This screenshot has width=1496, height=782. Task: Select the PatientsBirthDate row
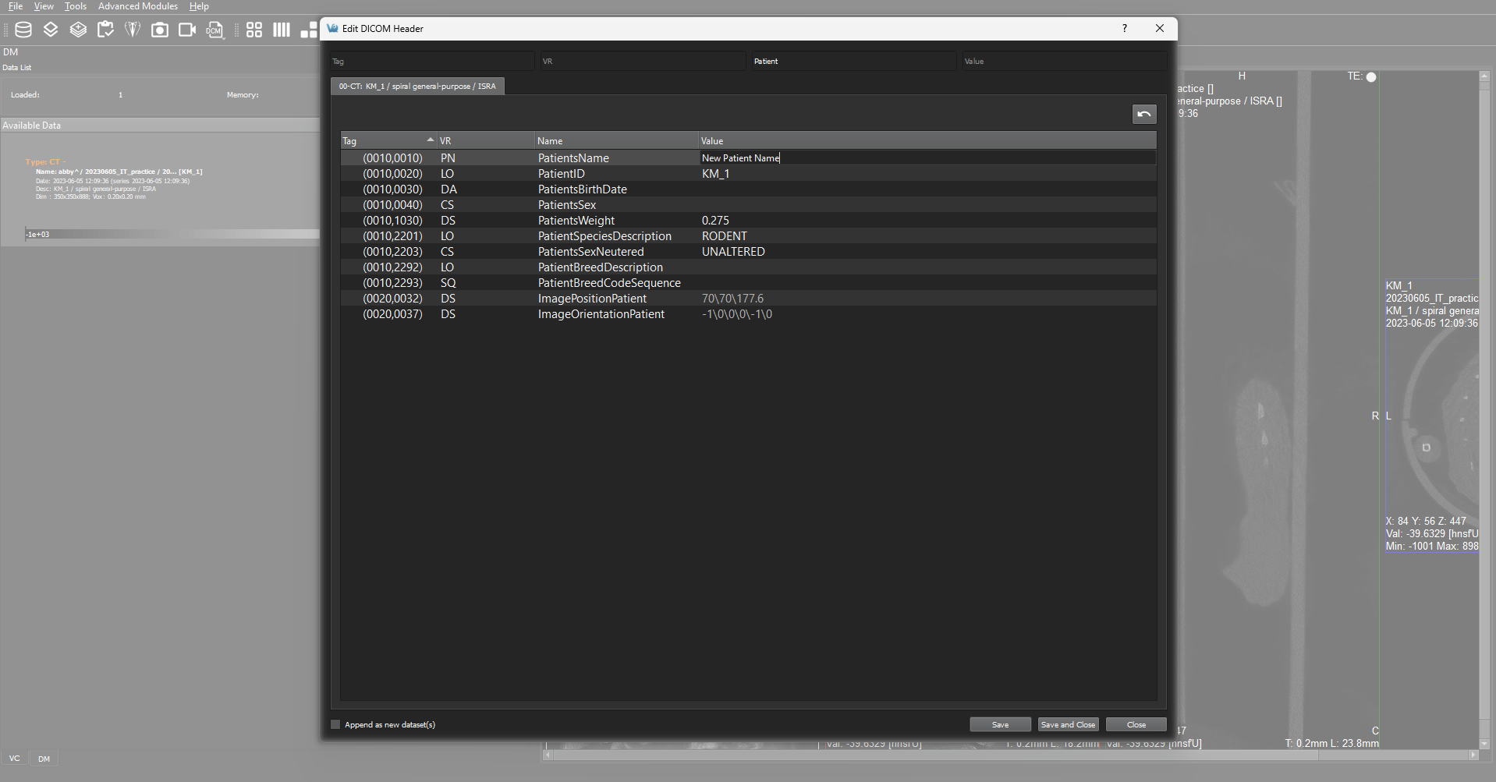coord(749,189)
